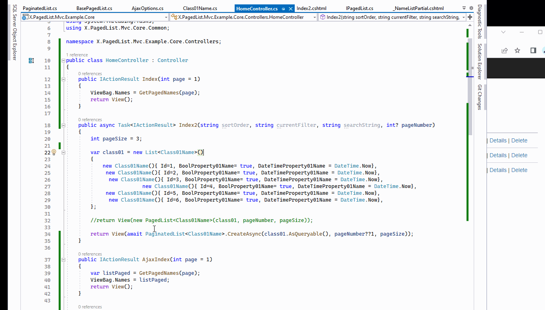The image size is (545, 310).
Task: Click the Controller base class on line 10
Action: pos(173,60)
